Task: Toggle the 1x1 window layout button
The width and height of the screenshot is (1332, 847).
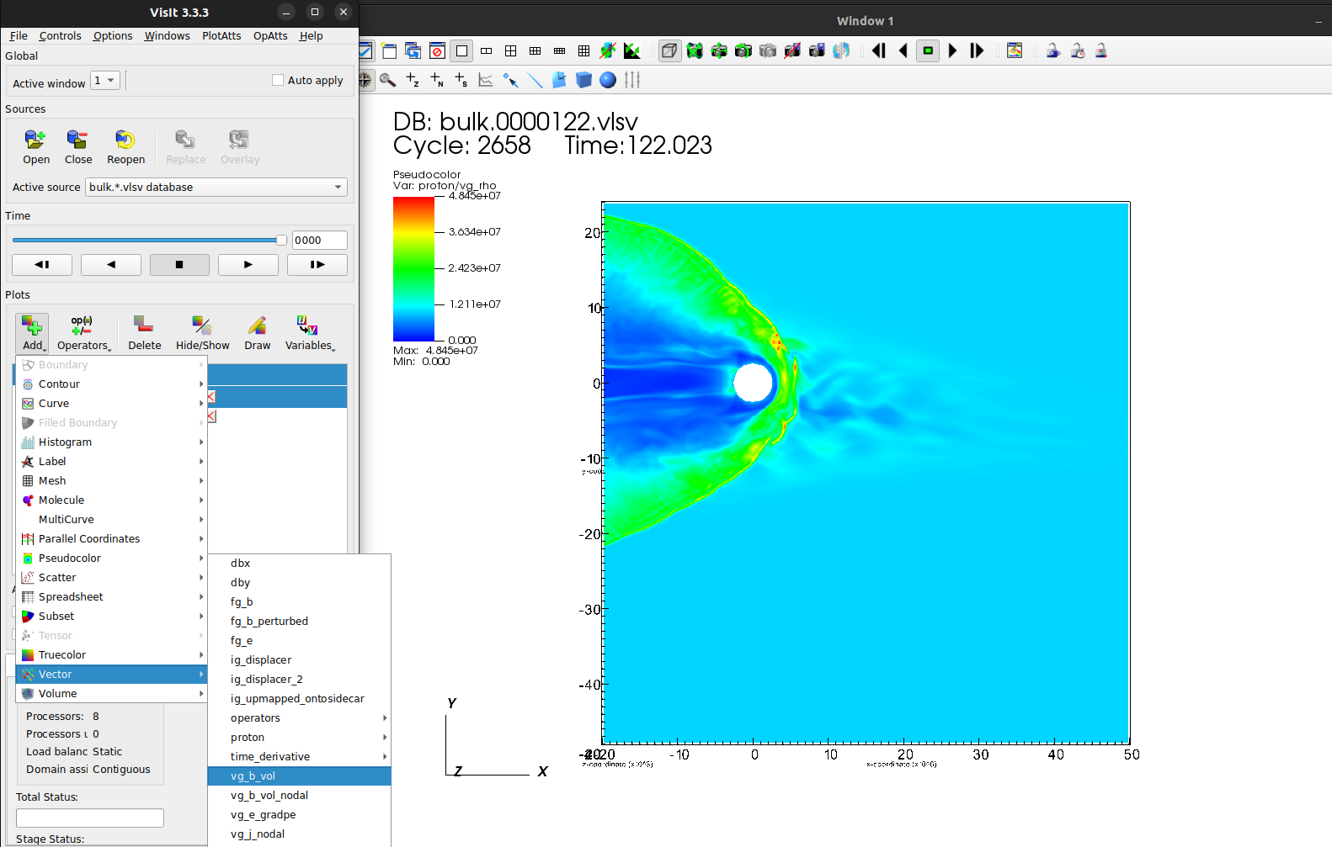Action: [x=461, y=51]
